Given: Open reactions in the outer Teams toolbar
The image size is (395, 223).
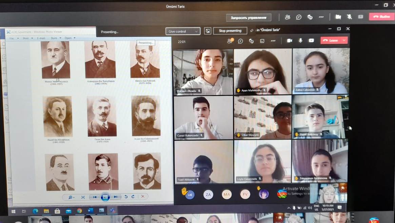Looking at the screenshot, I should tap(310, 17).
